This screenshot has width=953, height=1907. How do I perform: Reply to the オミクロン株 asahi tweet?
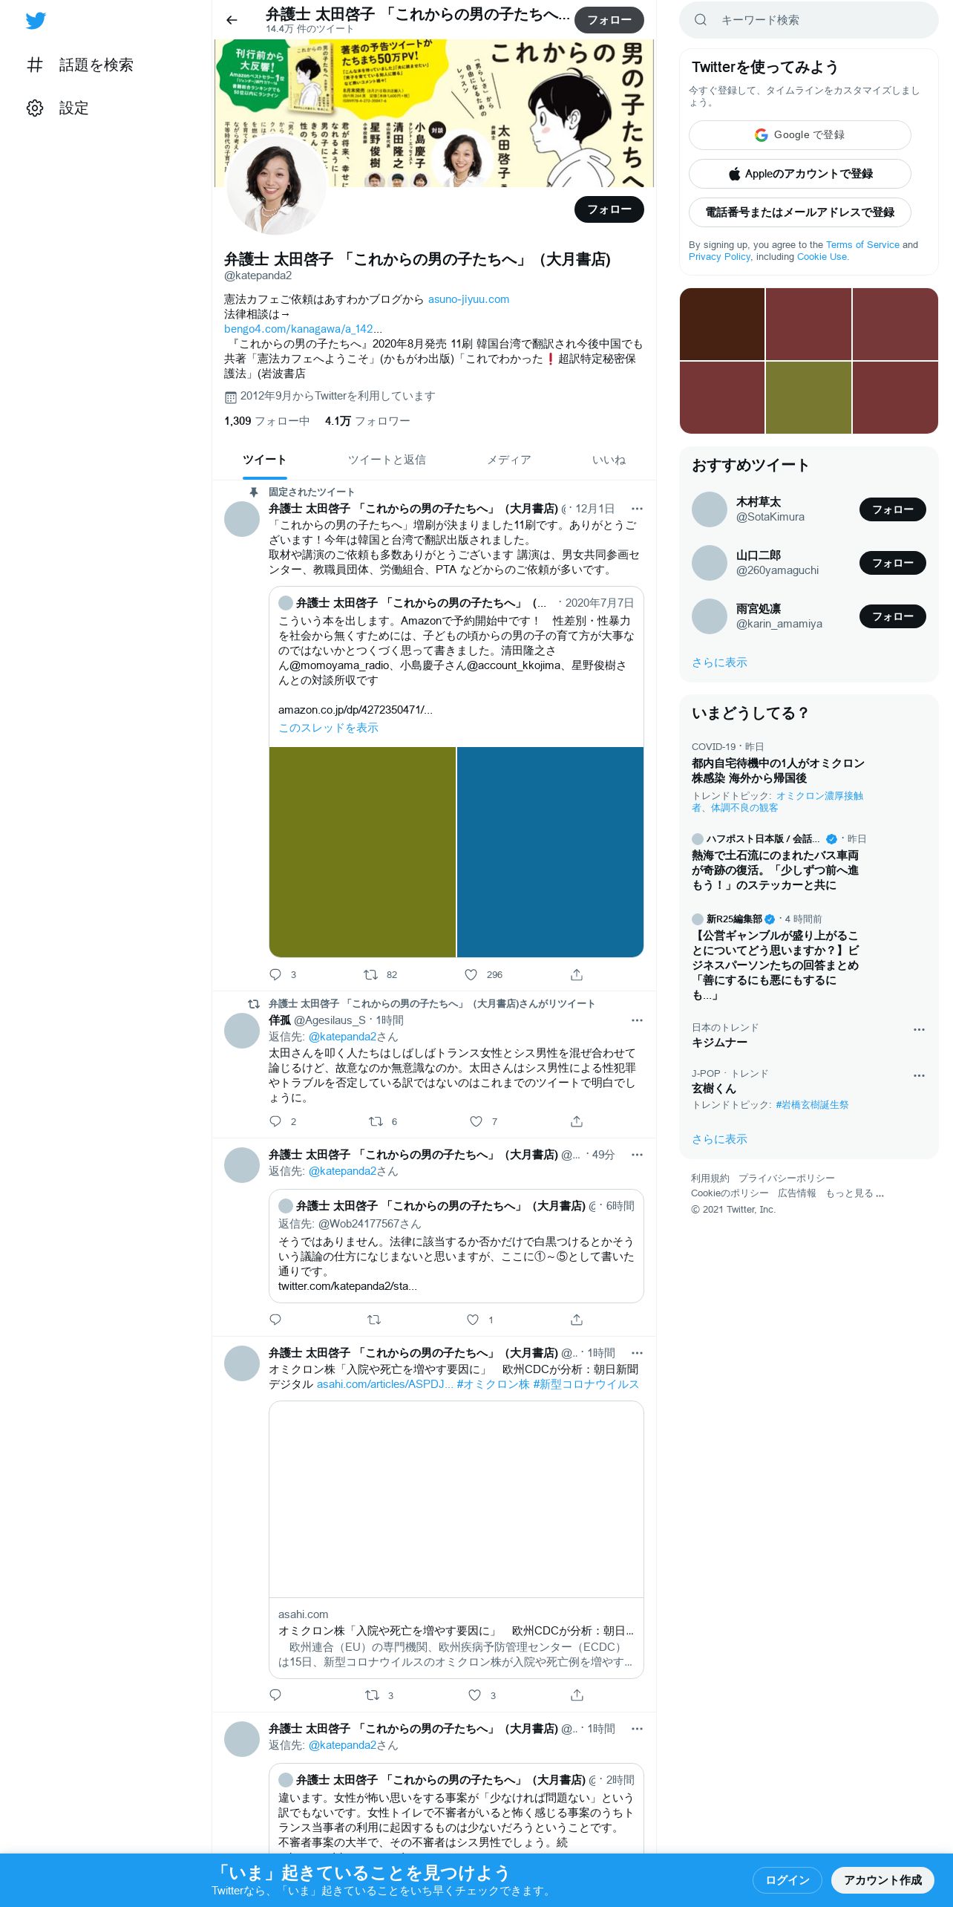click(x=275, y=1695)
